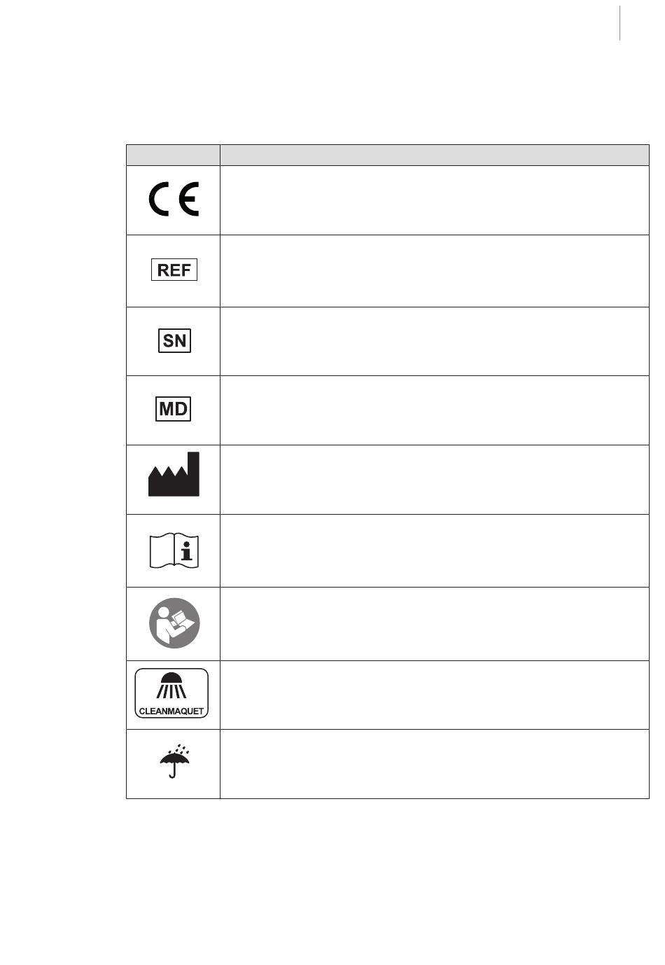Click the round read-manual person symbol
The width and height of the screenshot is (665, 965).
pos(174,623)
